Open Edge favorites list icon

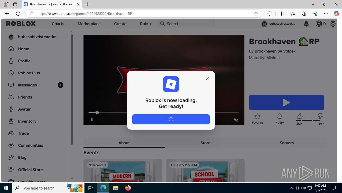coord(293,14)
